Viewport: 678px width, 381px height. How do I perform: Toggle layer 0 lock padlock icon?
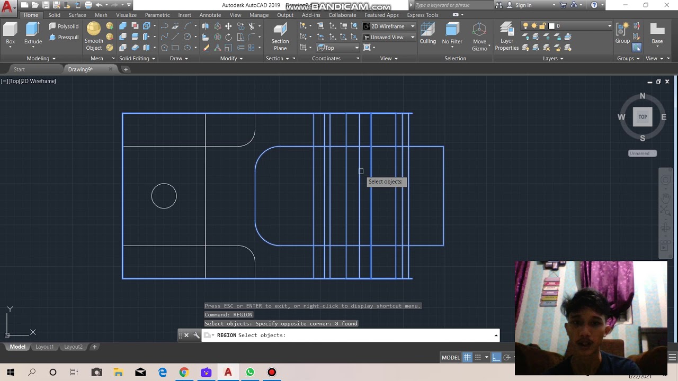click(543, 26)
